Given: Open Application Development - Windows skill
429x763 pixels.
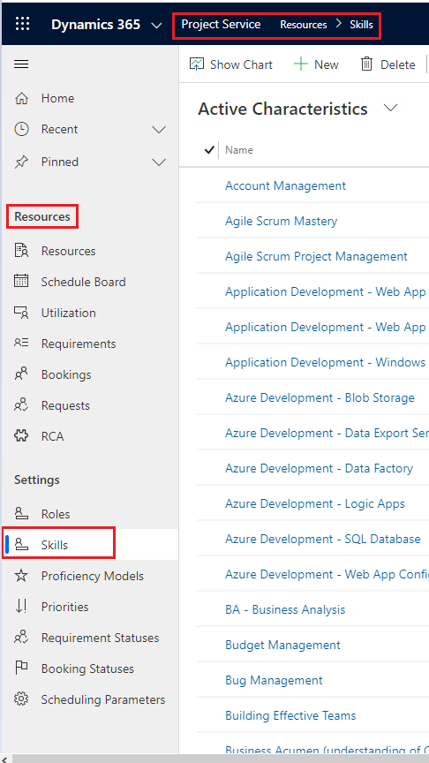Looking at the screenshot, I should point(326,363).
